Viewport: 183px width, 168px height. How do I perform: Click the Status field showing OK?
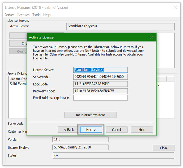pyautogui.click(x=113, y=156)
